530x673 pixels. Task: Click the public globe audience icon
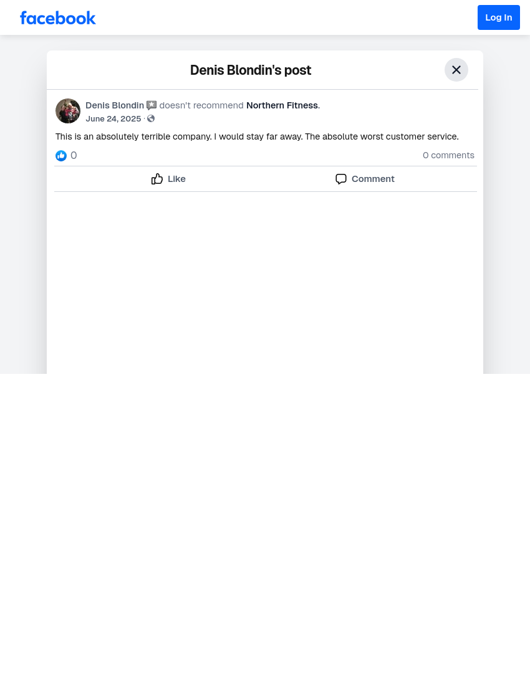(x=151, y=119)
